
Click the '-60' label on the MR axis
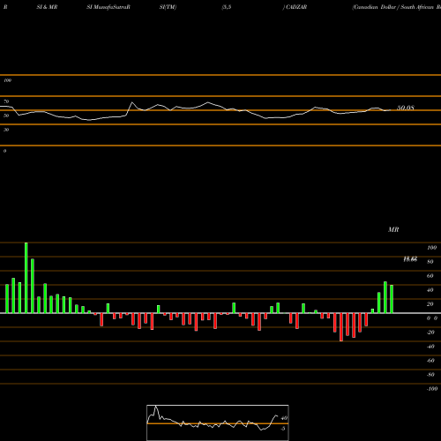[430, 361]
